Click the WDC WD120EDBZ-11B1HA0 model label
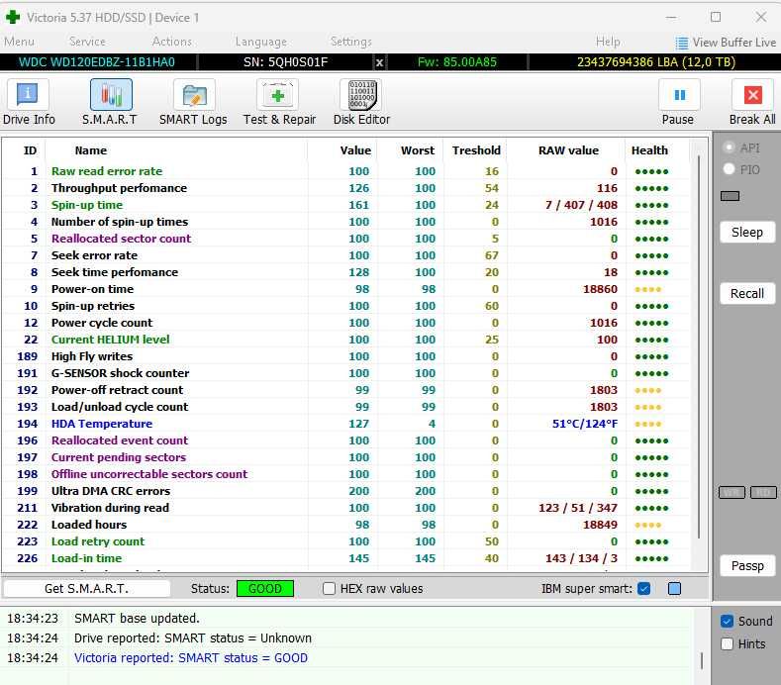This screenshot has height=685, width=781. pos(97,62)
